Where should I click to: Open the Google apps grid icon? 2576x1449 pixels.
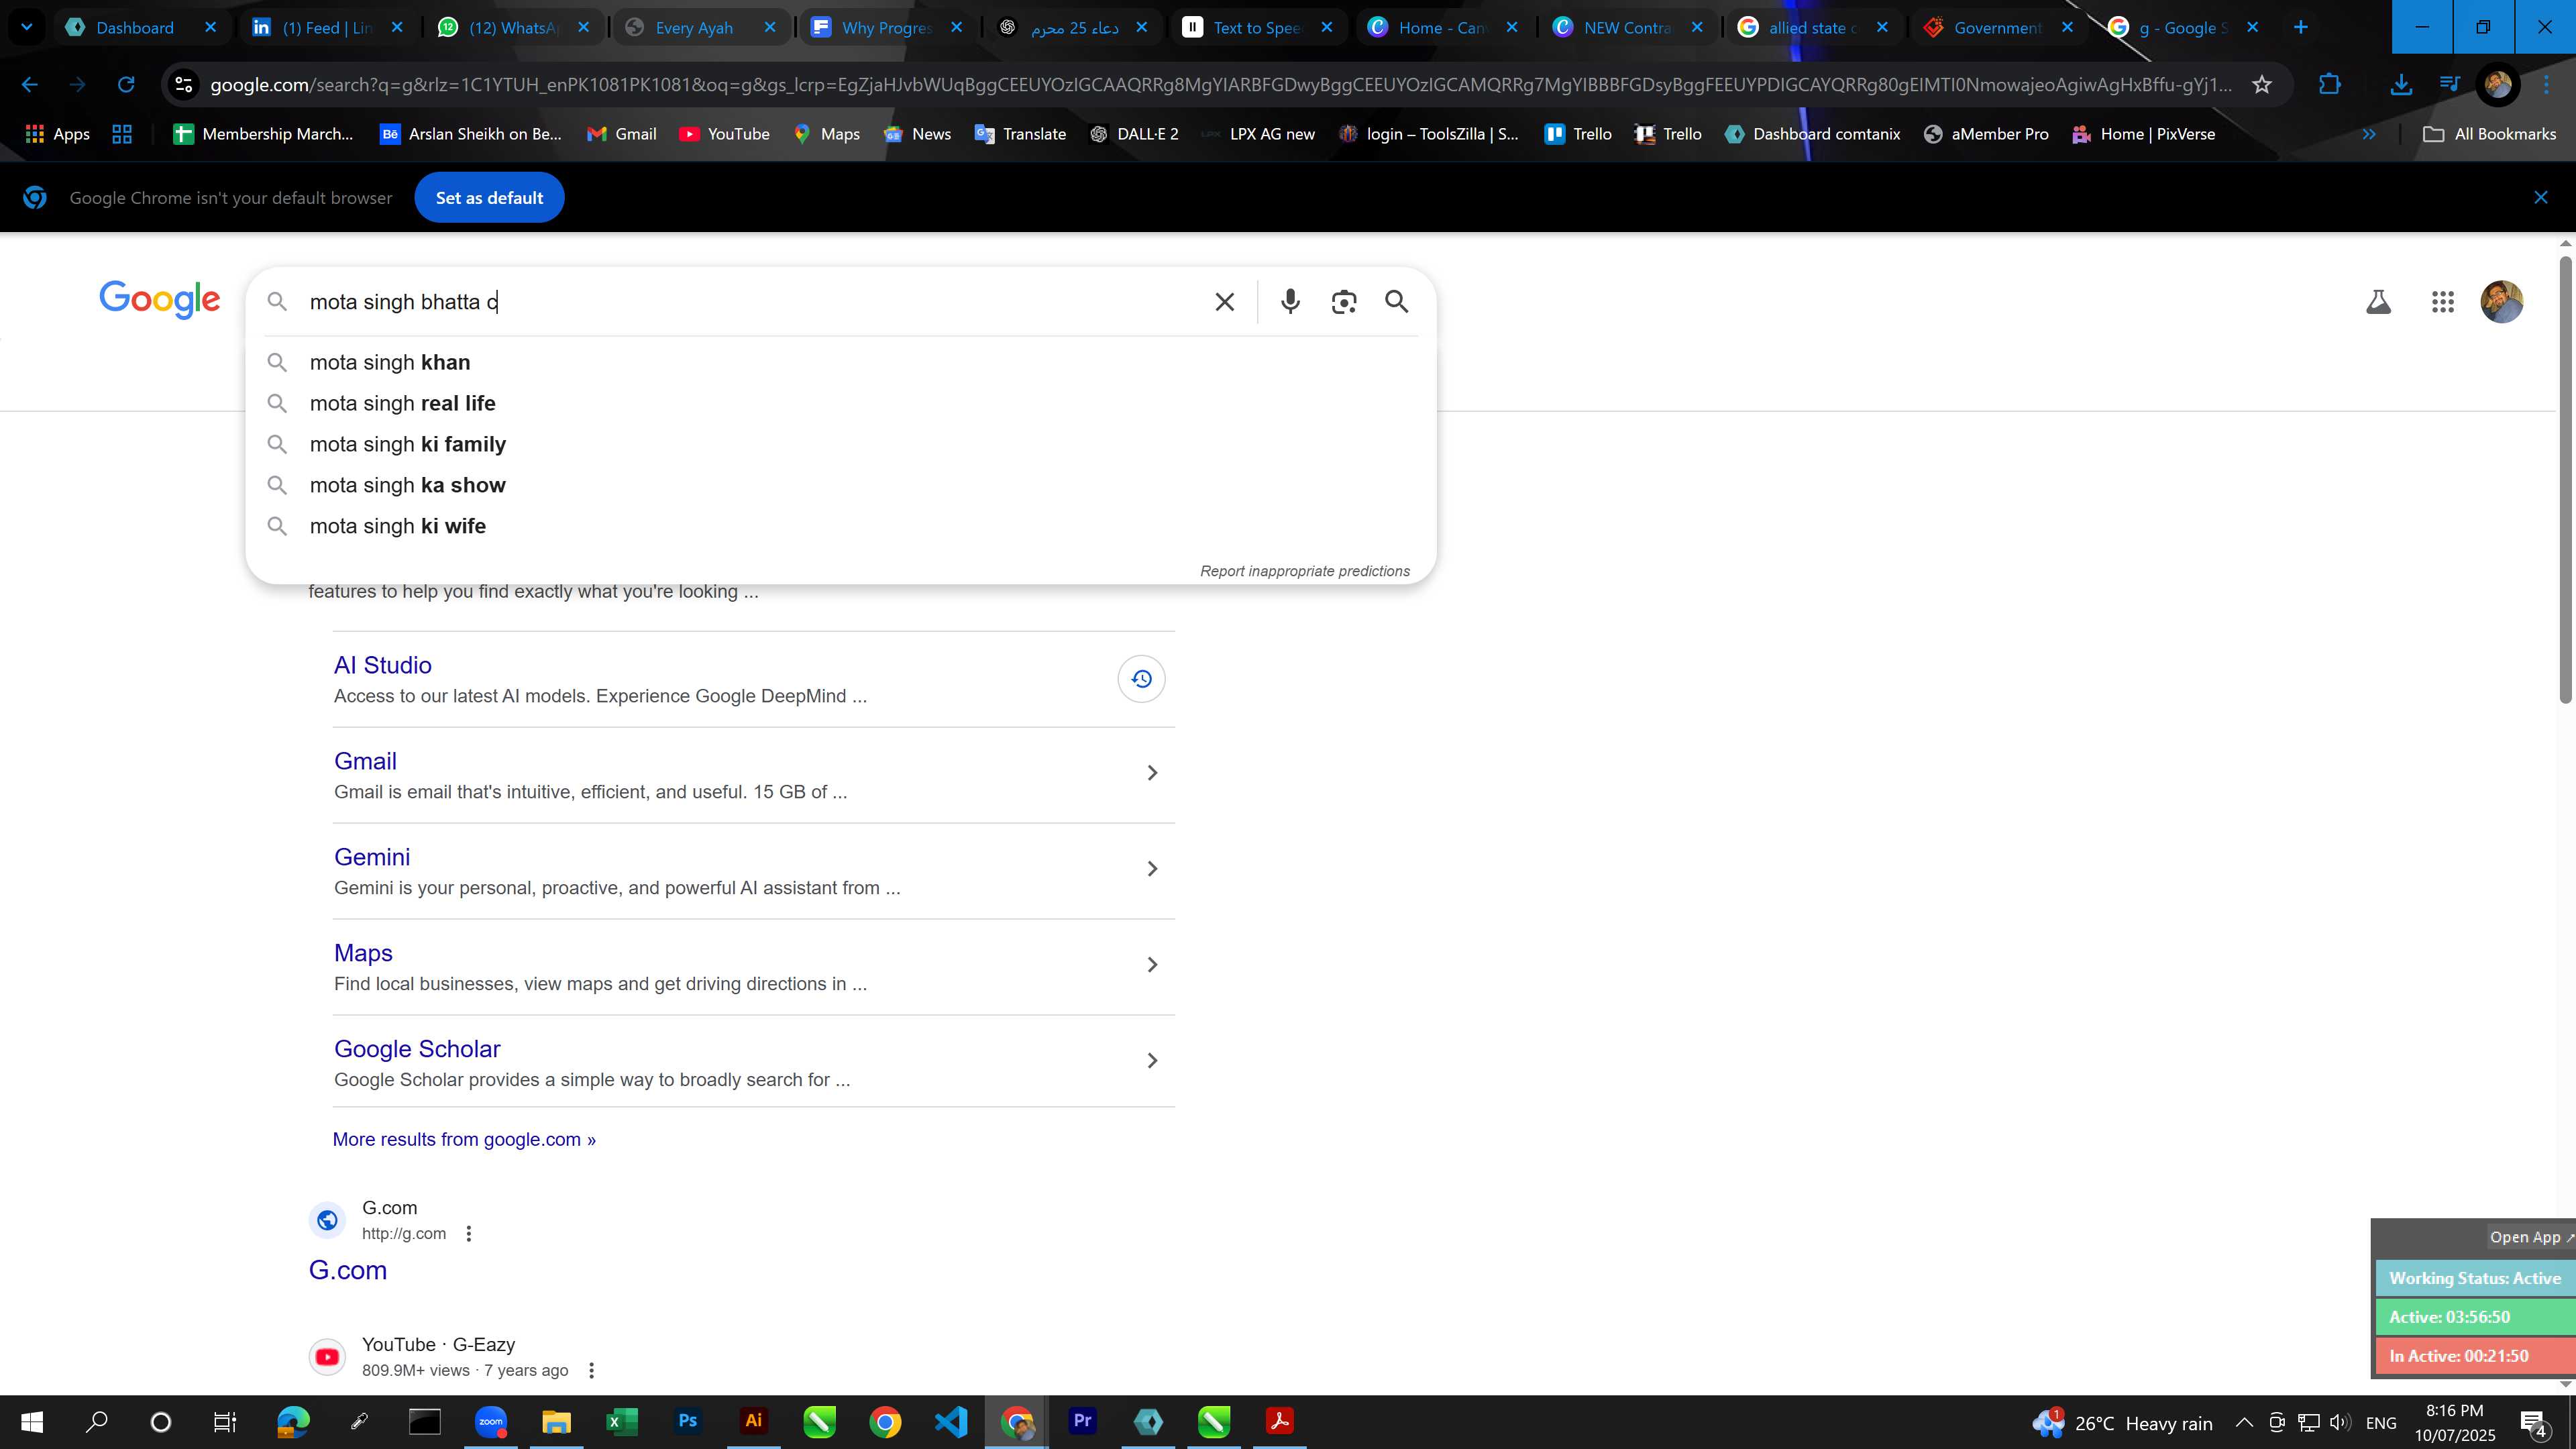pos(2443,302)
